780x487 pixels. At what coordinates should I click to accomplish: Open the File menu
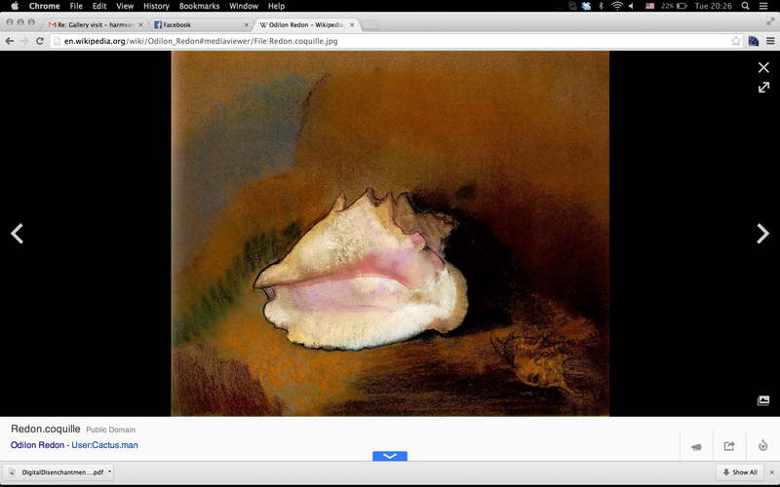[76, 6]
